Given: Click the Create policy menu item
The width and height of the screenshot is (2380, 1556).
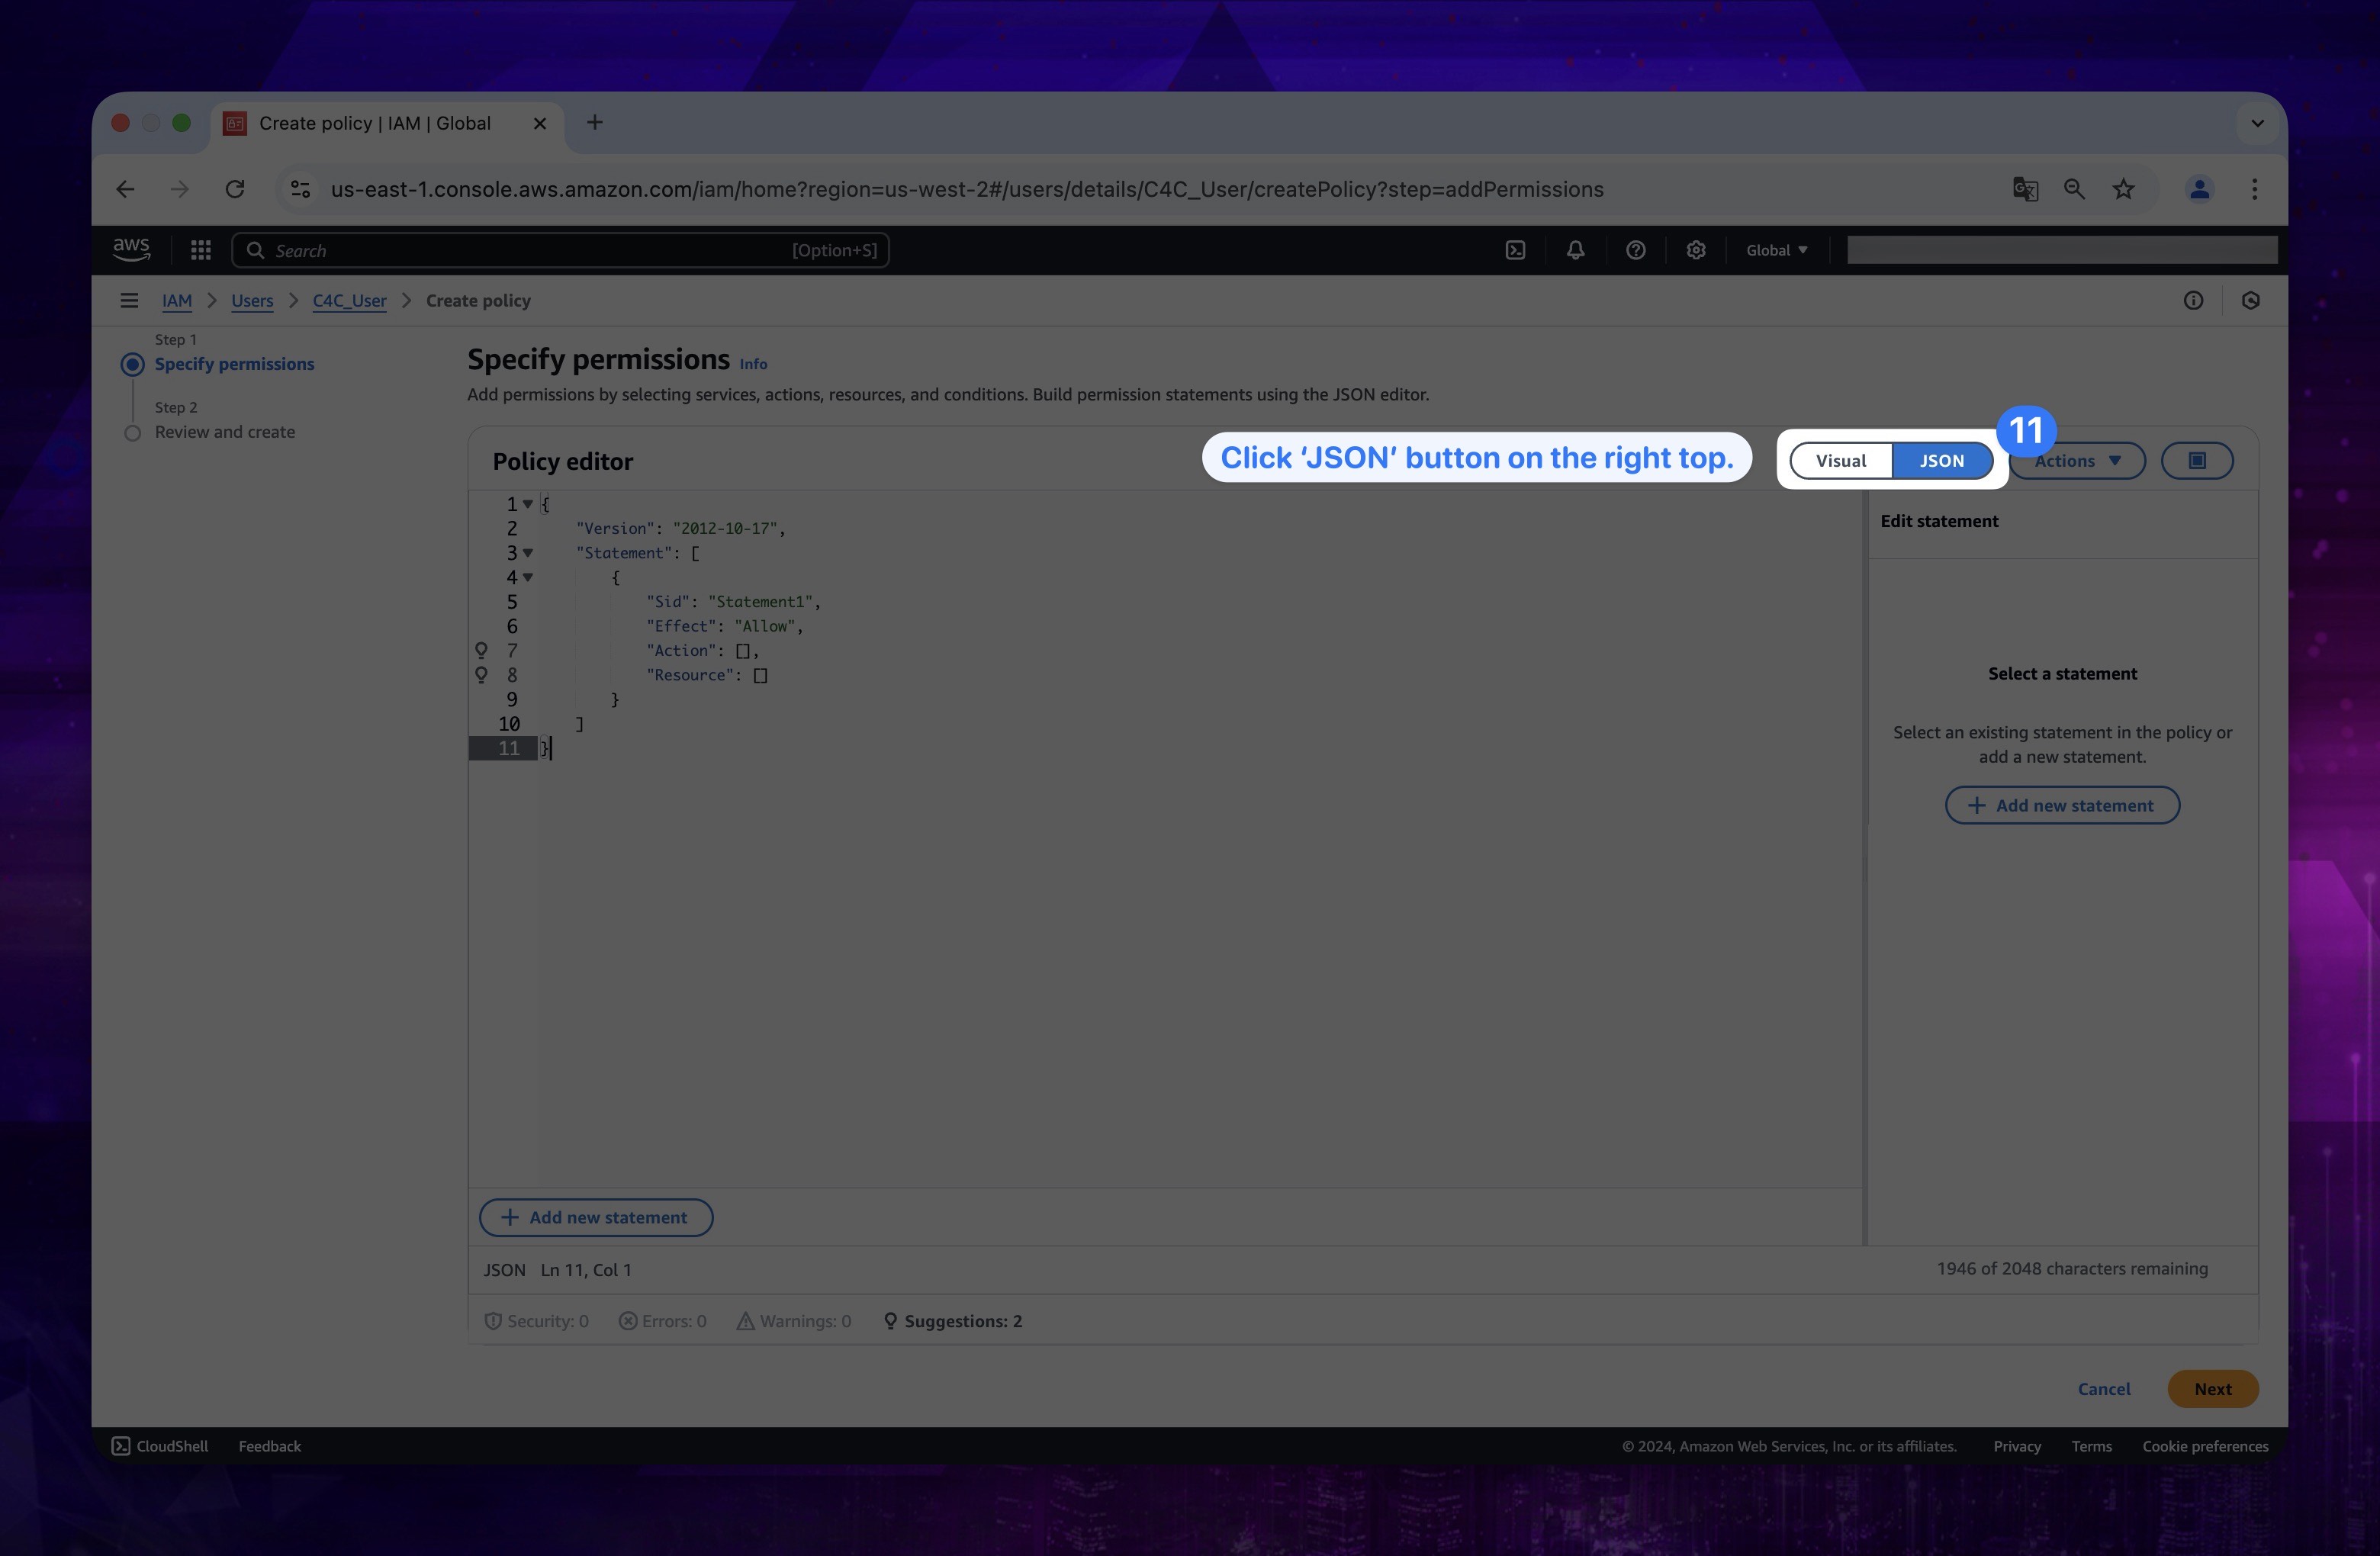Looking at the screenshot, I should coord(478,301).
